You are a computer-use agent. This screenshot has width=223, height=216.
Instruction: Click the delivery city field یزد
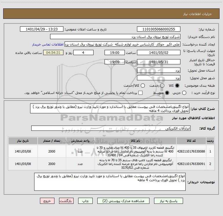tap(159, 78)
